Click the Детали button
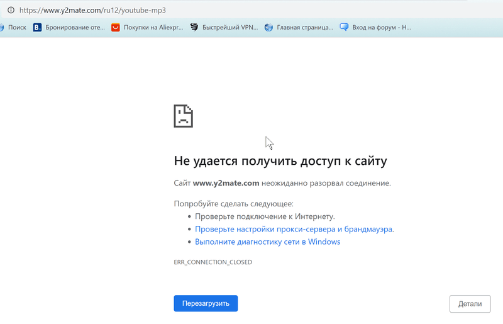 470,304
